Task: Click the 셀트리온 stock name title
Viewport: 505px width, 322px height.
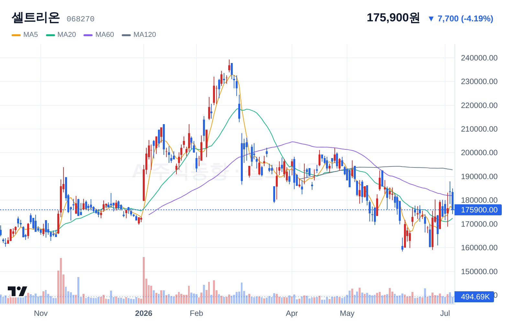Action: (x=36, y=17)
